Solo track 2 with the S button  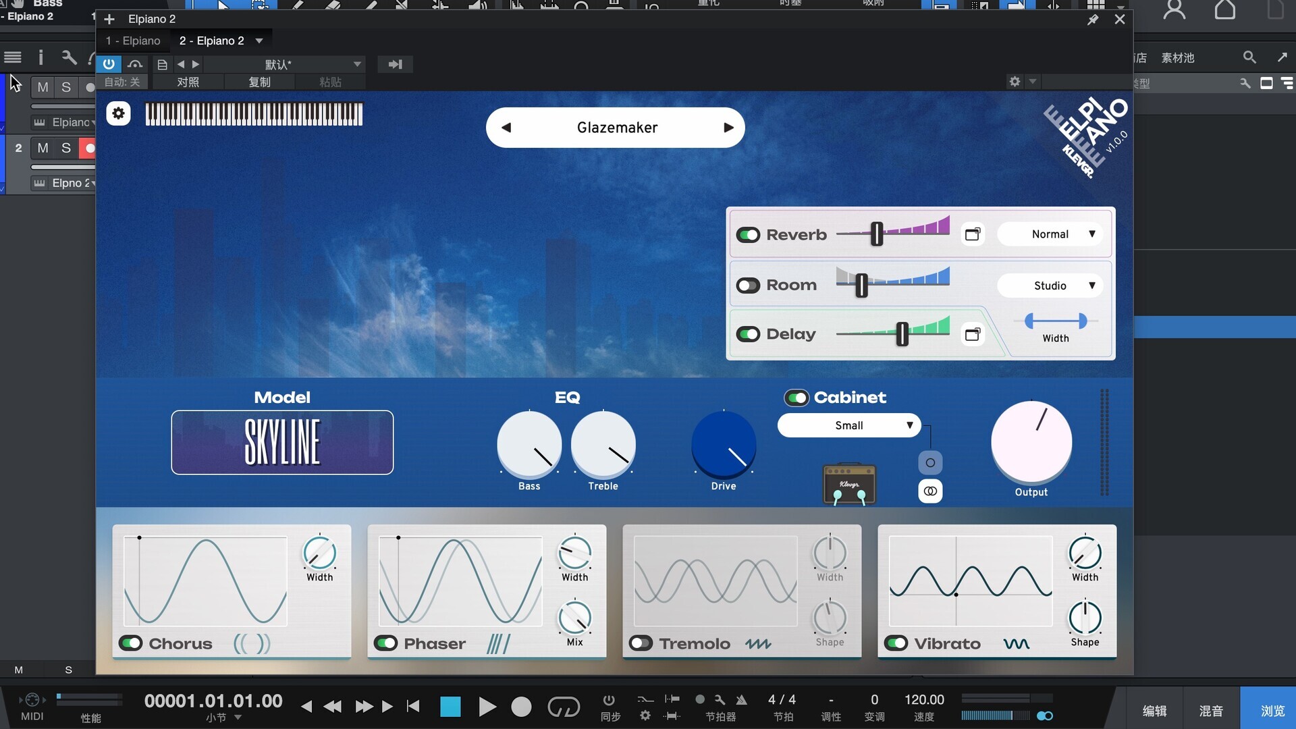pyautogui.click(x=66, y=148)
